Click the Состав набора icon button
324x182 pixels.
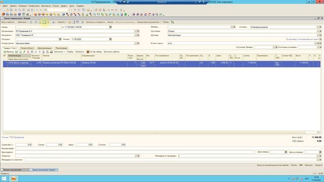click(x=94, y=52)
